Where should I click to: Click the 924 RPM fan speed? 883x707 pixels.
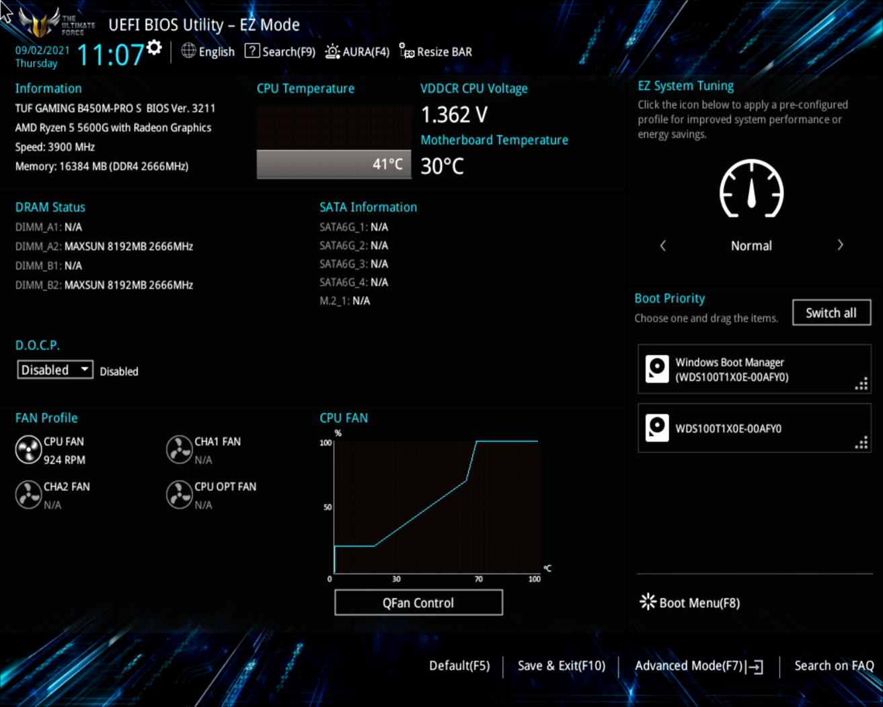[65, 460]
